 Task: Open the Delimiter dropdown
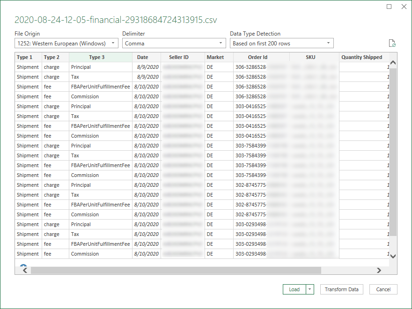pyautogui.click(x=220, y=43)
